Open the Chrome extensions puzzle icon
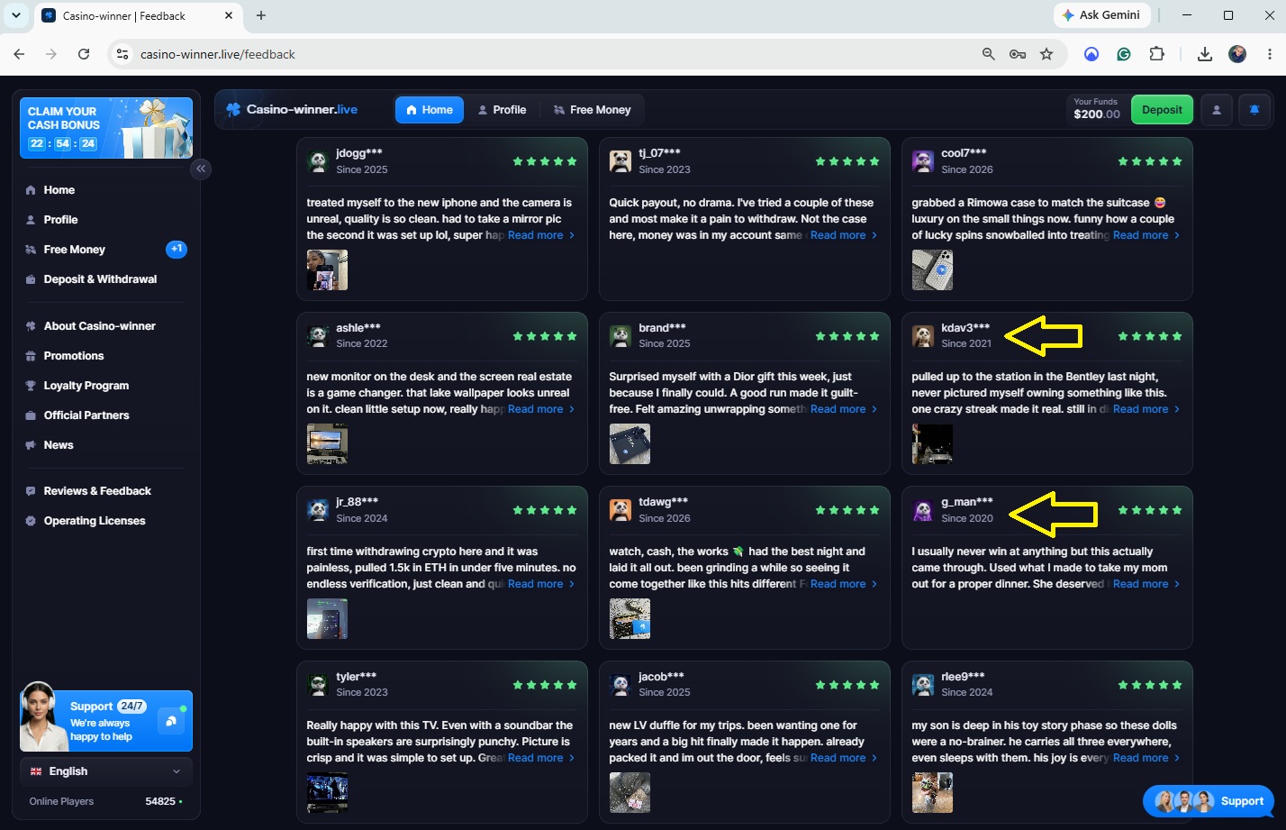 (1157, 54)
